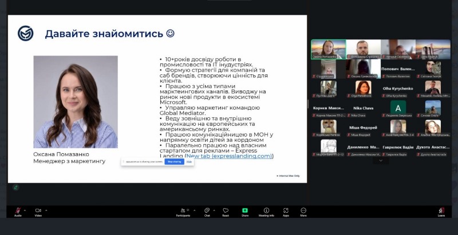Select the Гаврилюк Вадім participant tile
Screen dimensions: 458x235
398,148
